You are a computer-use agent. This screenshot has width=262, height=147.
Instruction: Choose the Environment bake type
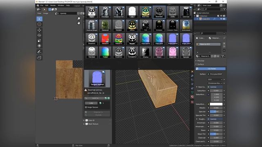pos(186,25)
